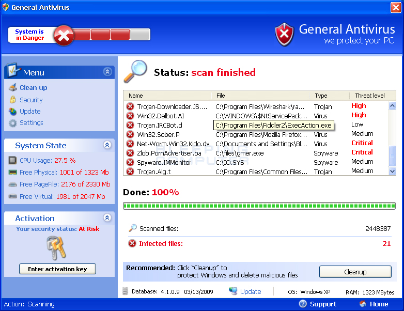Click the Fiddler2 ExecAction.exe tooltip path
Viewport: 404px width, 311px height.
tap(274, 125)
